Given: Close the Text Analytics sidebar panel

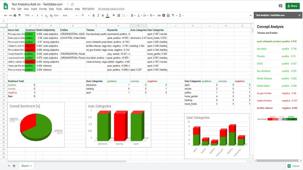Looking at the screenshot, I should 299,15.
